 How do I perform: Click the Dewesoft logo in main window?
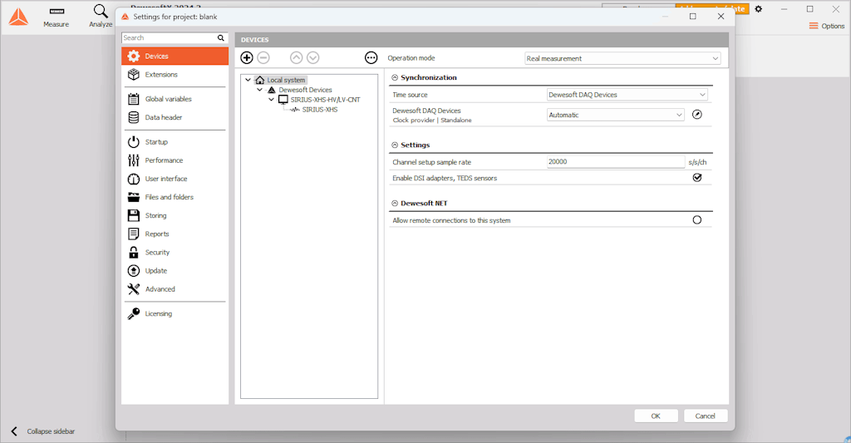coord(18,17)
